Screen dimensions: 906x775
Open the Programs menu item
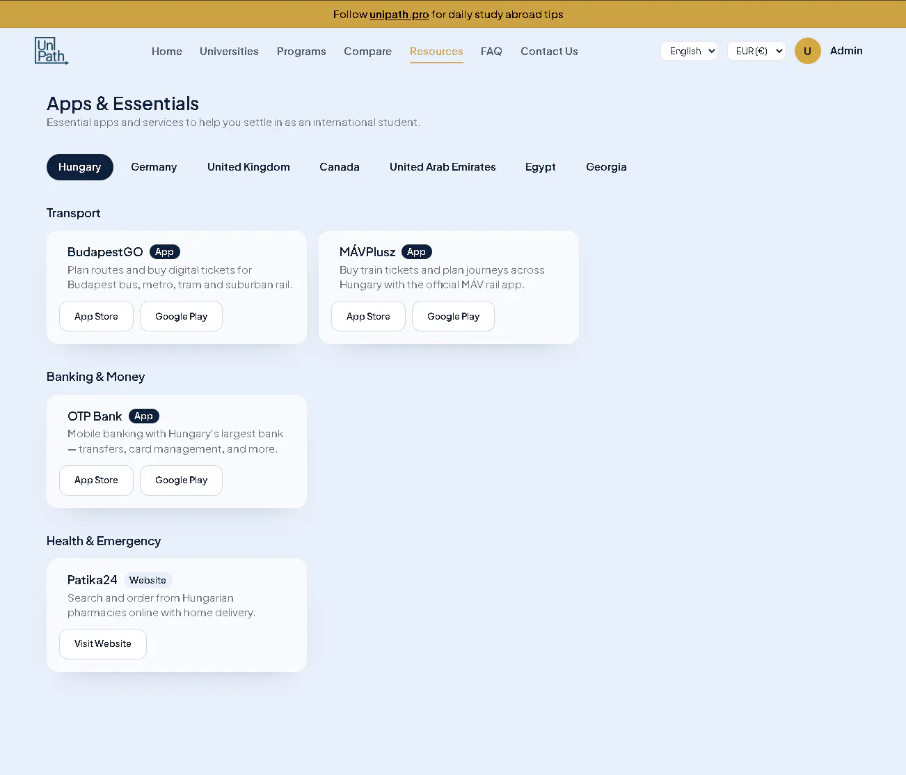[301, 52]
